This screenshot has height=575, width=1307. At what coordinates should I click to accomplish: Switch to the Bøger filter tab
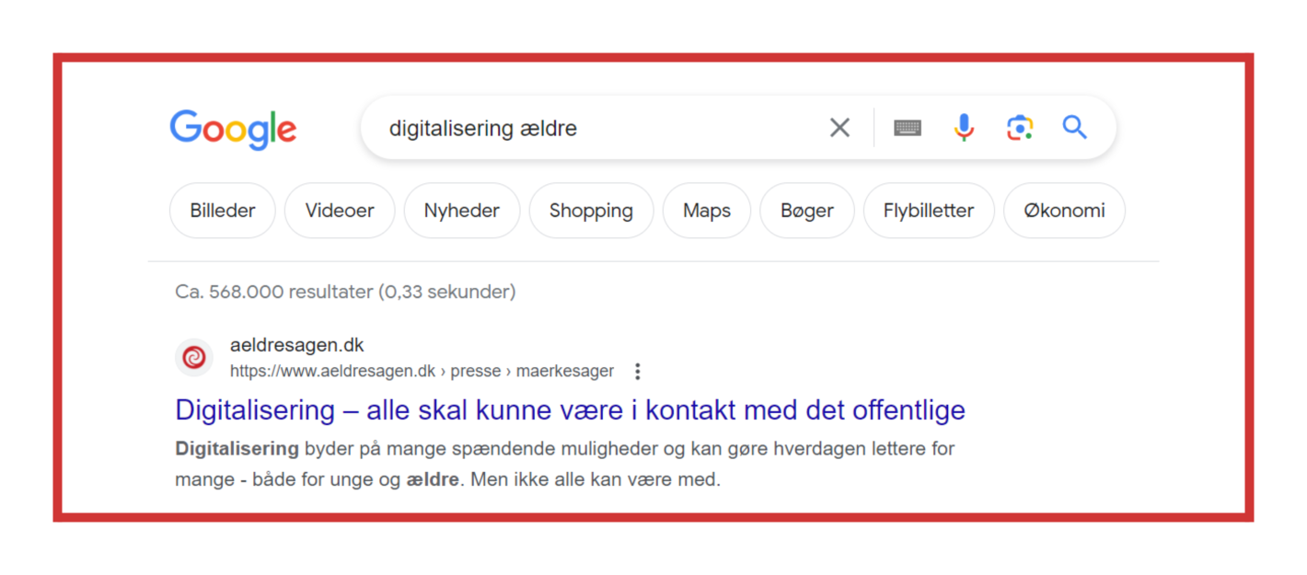807,211
